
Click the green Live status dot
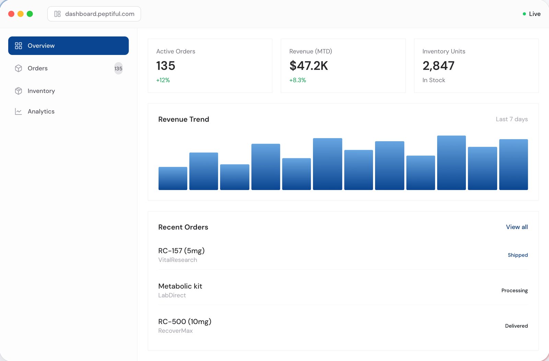pyautogui.click(x=524, y=14)
